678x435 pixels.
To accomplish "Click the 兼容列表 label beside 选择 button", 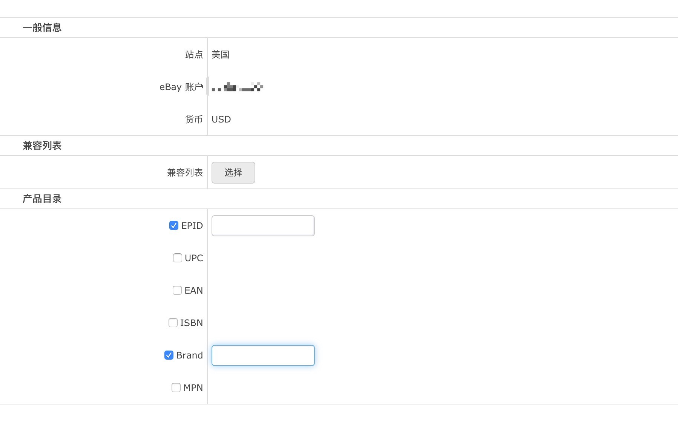I will [185, 173].
